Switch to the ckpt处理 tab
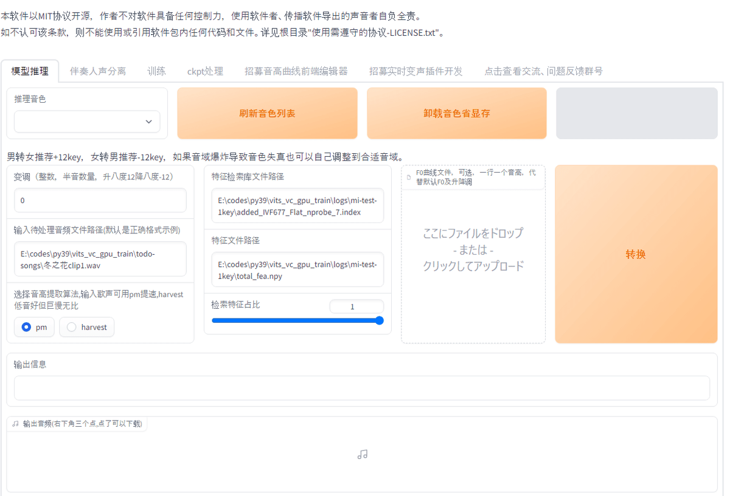730x496 pixels. [x=205, y=71]
